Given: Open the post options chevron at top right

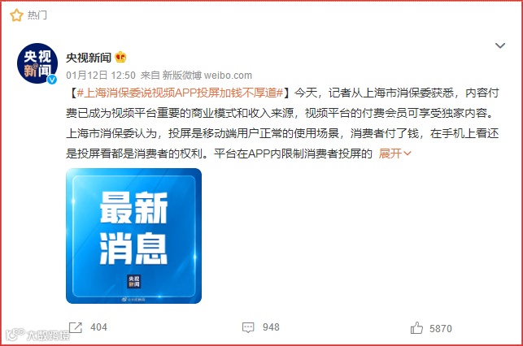Looking at the screenshot, I should [499, 45].
